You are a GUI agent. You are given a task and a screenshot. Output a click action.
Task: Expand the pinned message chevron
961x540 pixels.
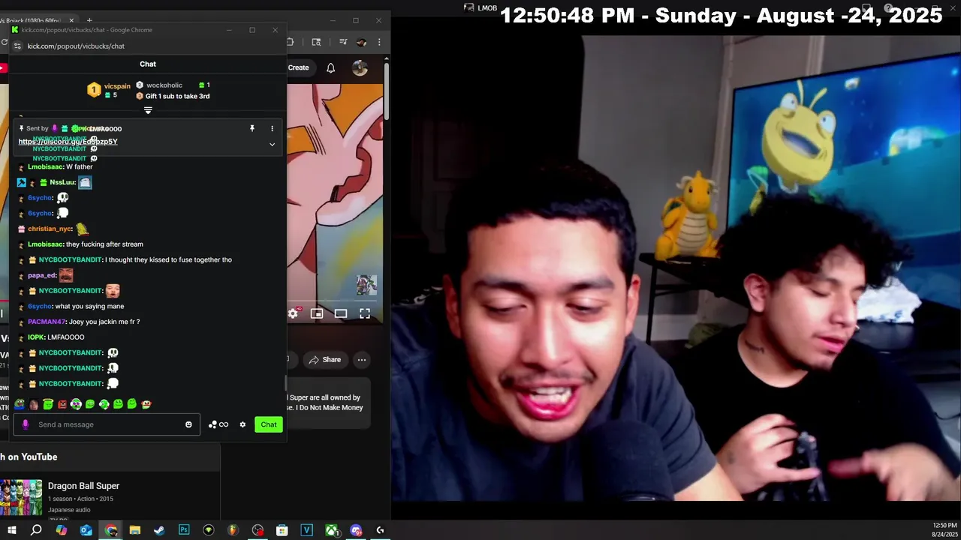point(272,144)
